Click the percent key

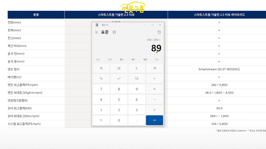(x=101, y=68)
